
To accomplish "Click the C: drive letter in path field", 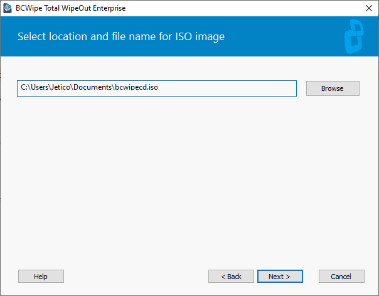I will tap(24, 87).
